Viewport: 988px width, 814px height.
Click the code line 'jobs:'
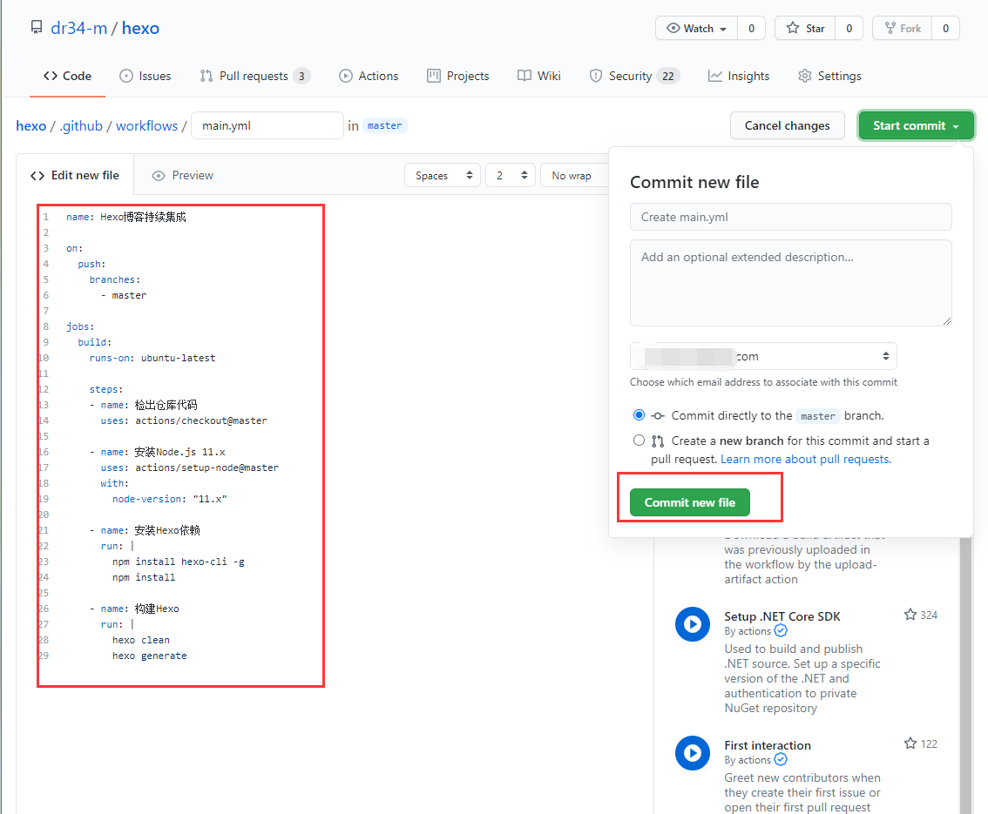tap(80, 326)
